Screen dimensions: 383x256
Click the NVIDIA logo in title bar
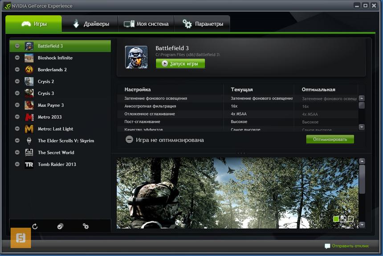pyautogui.click(x=7, y=6)
